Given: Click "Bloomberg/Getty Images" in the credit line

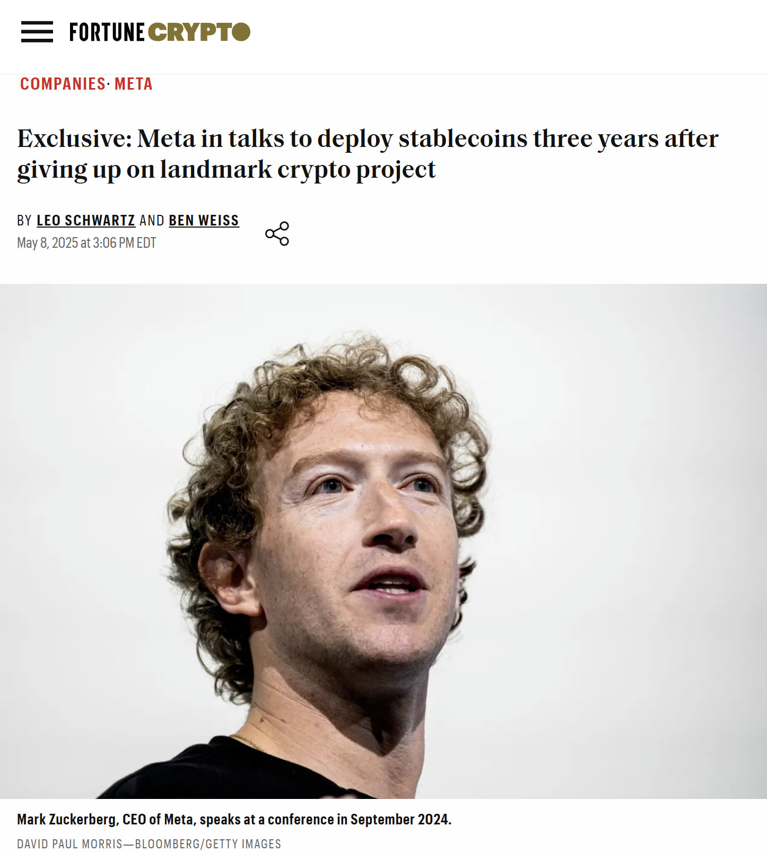Looking at the screenshot, I should [208, 844].
